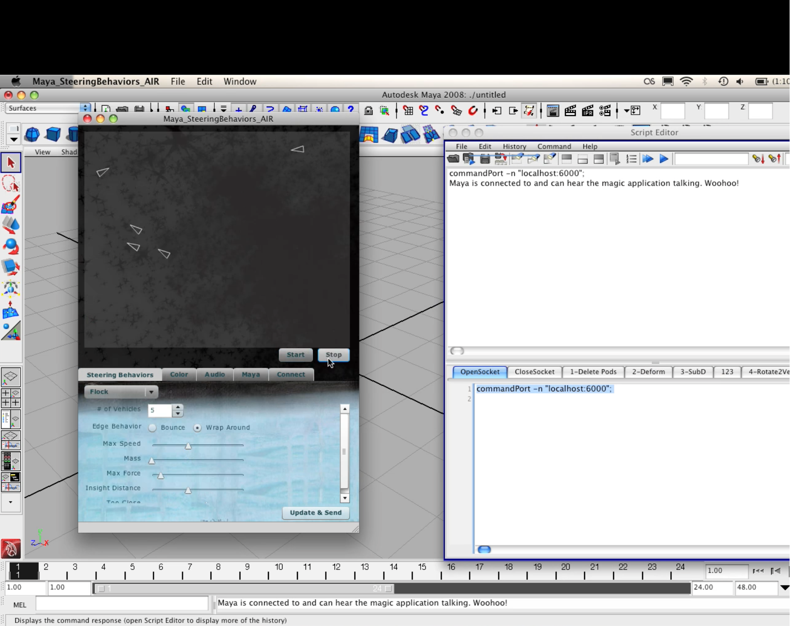Viewport: 790px width, 626px height.
Task: Open the input field mode dropdown arrow
Action: (626, 111)
